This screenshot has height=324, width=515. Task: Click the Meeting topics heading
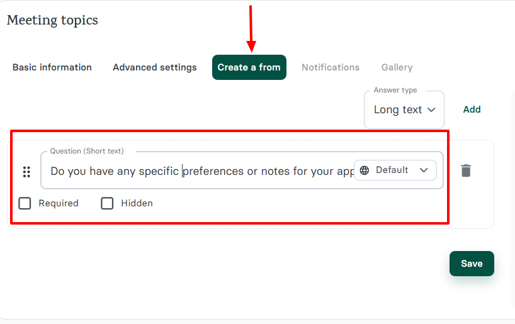pos(52,20)
